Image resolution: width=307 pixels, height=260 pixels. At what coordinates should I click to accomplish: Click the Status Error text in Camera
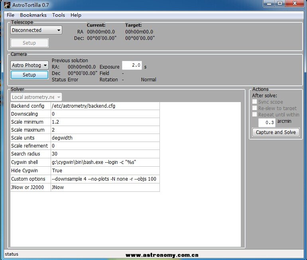tap(65, 80)
